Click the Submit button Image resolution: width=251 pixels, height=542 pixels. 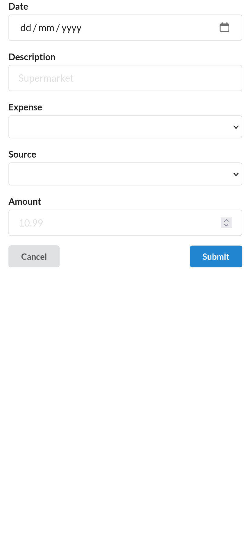pyautogui.click(x=216, y=256)
